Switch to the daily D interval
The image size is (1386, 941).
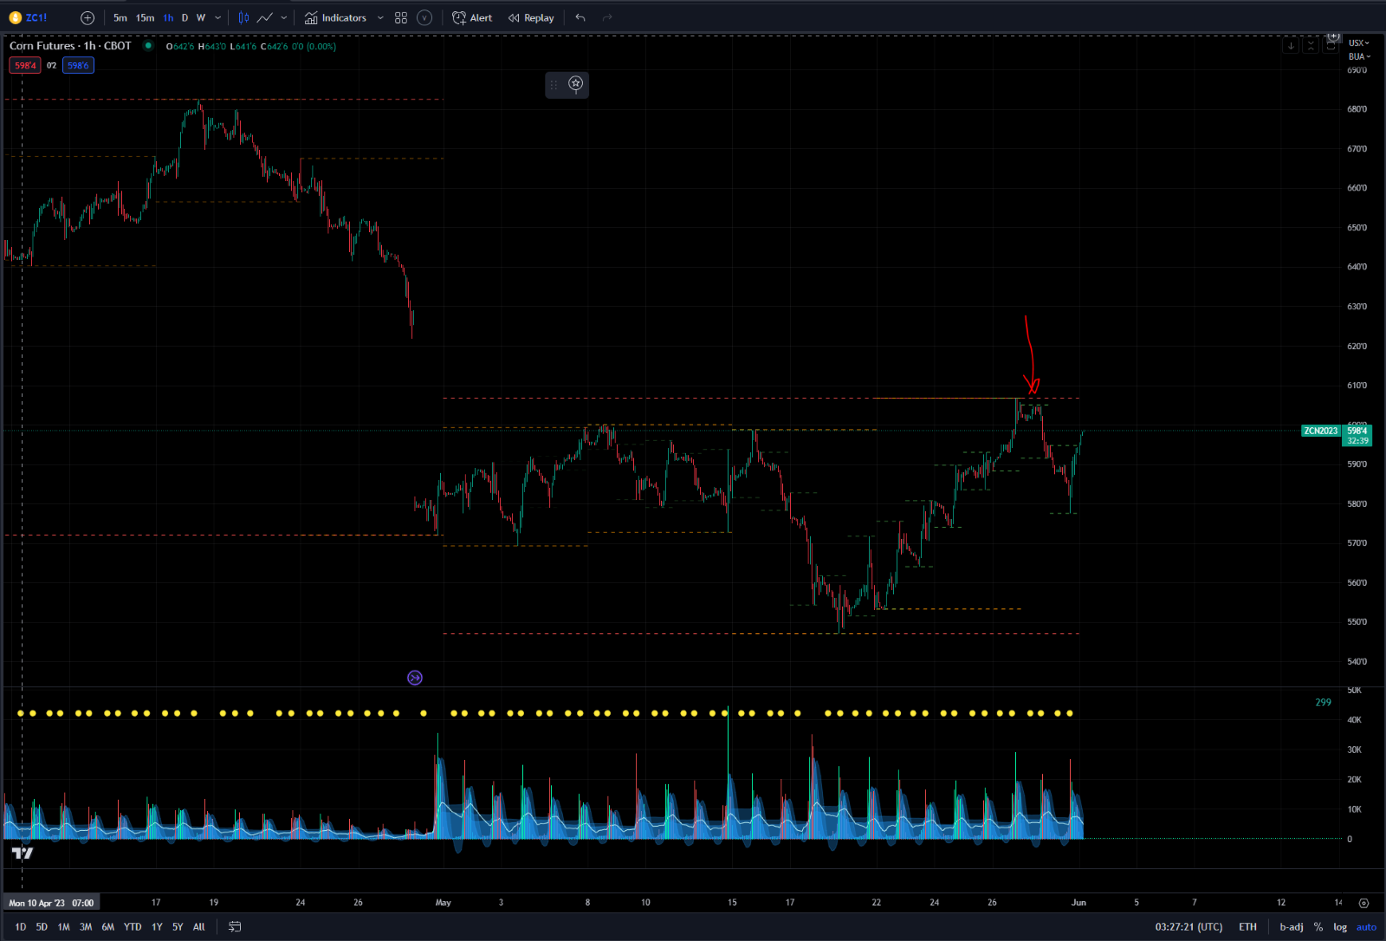point(184,17)
